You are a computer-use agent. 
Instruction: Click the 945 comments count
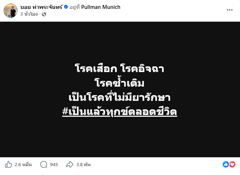54,164
